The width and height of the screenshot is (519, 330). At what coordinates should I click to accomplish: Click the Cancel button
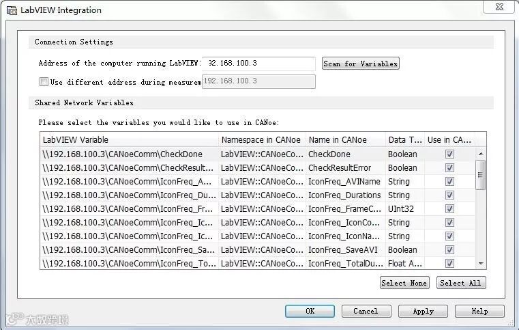tap(366, 311)
